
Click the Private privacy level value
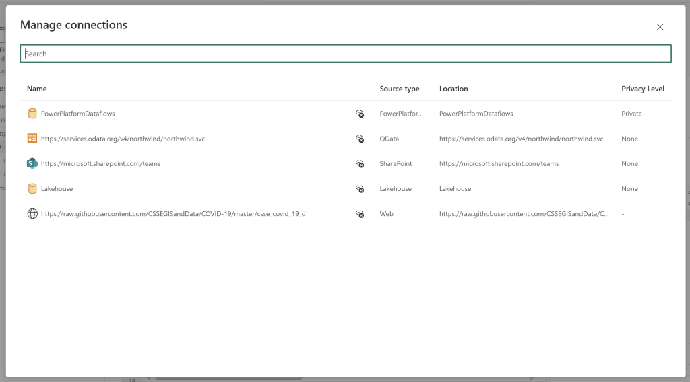[x=631, y=114]
